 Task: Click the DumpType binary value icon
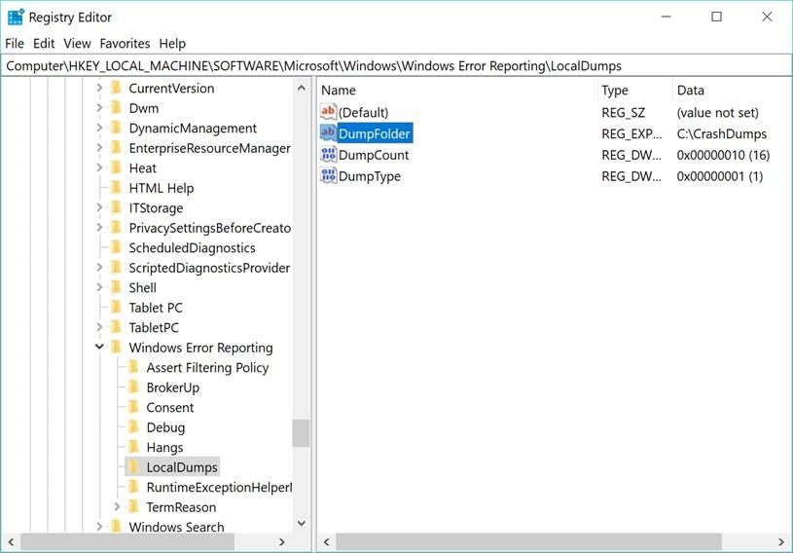pos(328,176)
